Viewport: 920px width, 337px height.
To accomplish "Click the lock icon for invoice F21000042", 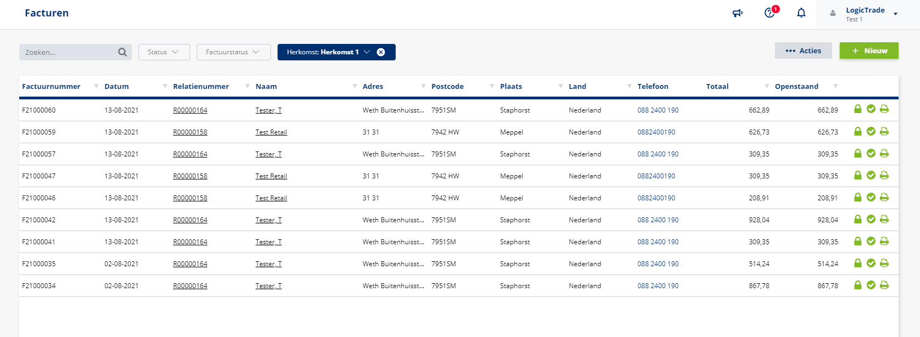I will (857, 219).
